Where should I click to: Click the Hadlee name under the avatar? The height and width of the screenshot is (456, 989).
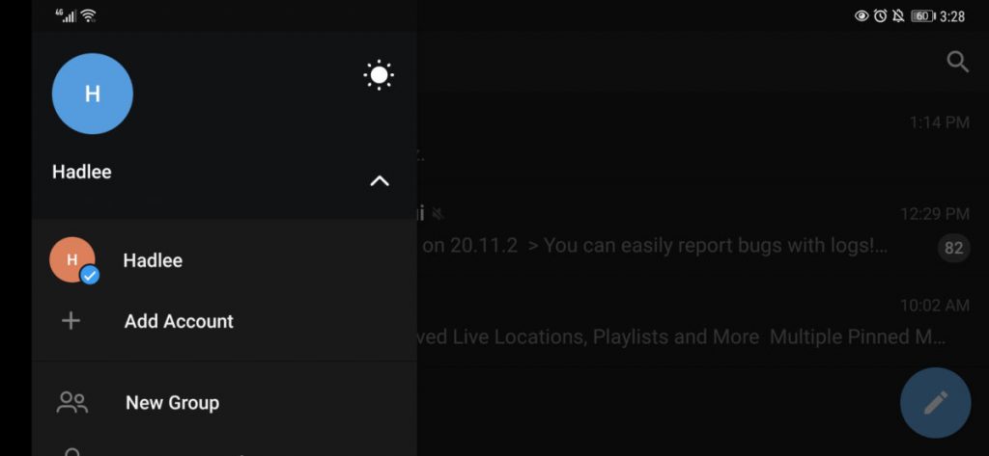tap(82, 172)
